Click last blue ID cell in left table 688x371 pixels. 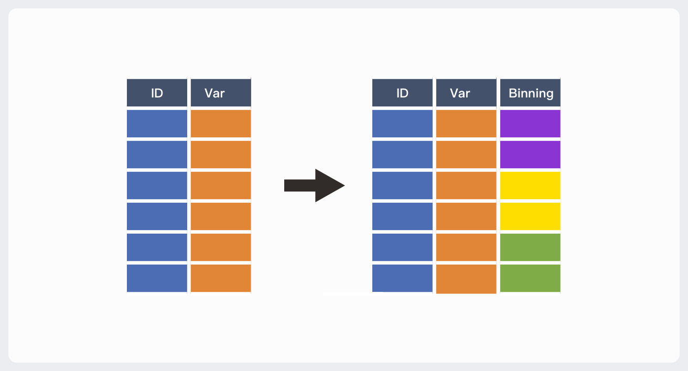pos(157,278)
